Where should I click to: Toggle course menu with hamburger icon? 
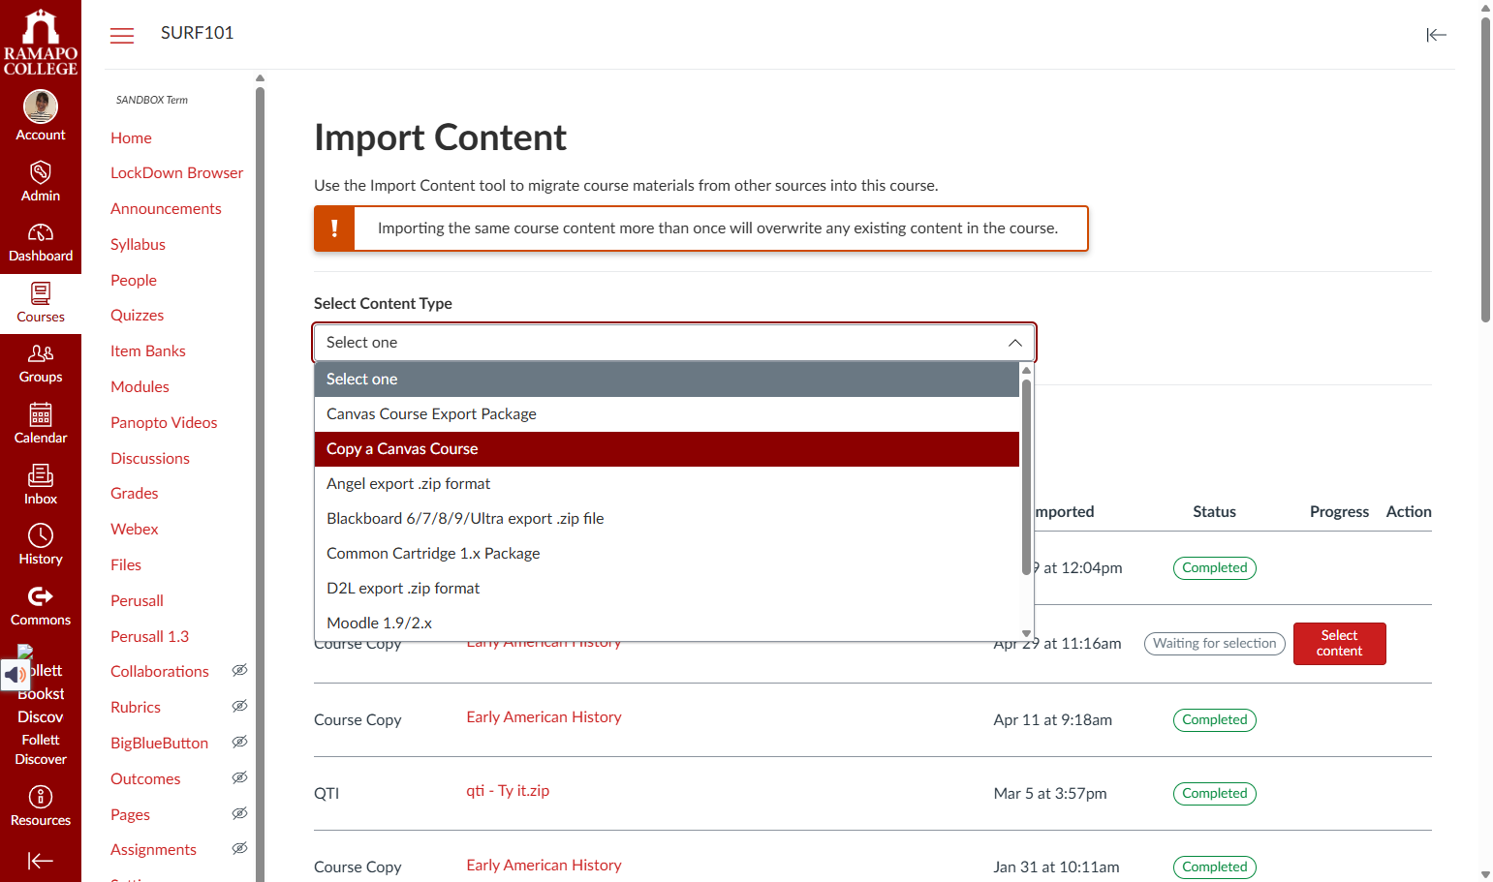(122, 36)
